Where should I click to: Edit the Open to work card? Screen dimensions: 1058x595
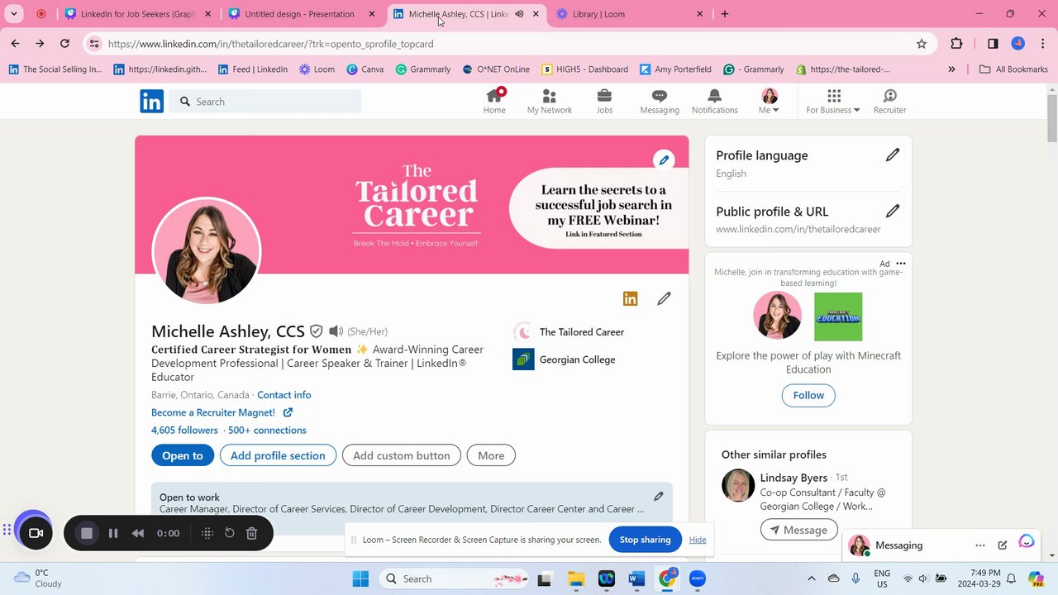[659, 497]
